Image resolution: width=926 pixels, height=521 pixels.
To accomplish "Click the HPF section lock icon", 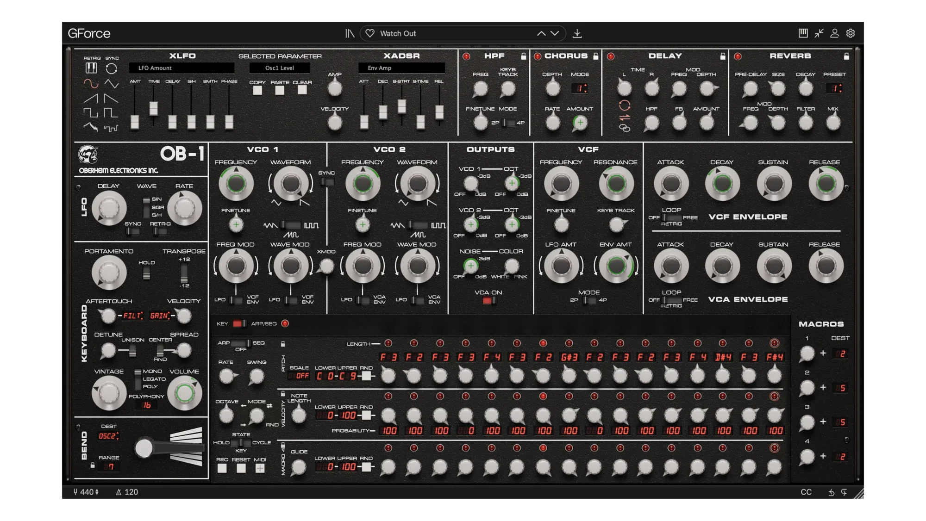I will [x=524, y=56].
